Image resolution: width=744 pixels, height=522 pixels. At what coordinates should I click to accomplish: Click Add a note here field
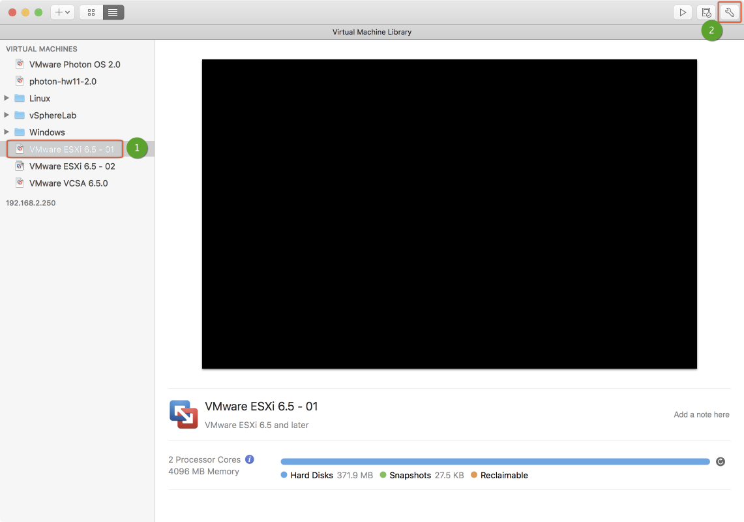point(701,414)
